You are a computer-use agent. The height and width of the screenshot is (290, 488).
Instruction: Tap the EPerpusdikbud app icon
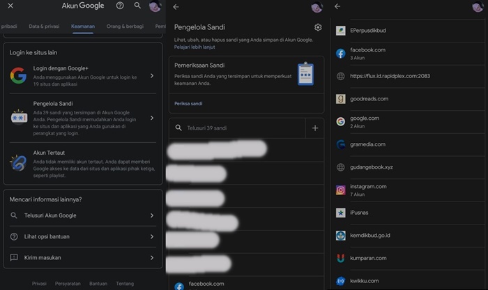click(x=340, y=31)
